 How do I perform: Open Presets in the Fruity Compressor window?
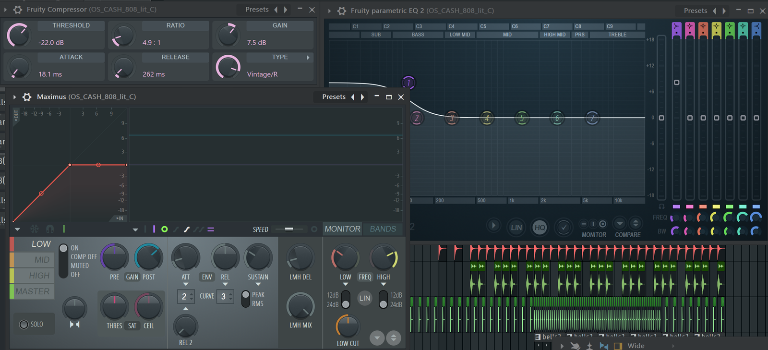tap(257, 10)
